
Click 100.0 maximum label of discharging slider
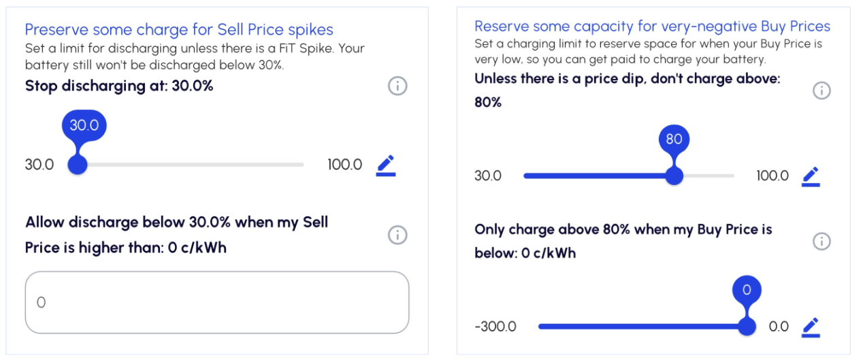[x=344, y=165]
